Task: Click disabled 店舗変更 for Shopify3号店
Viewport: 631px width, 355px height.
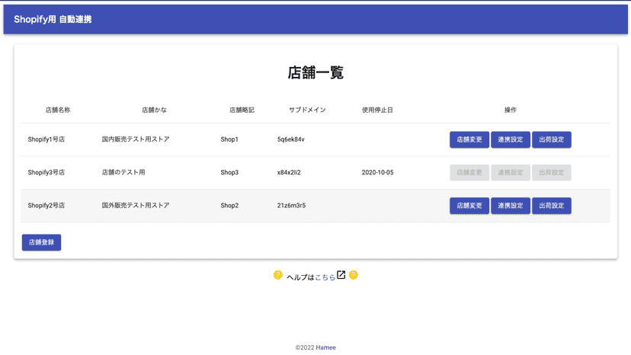Action: (x=469, y=173)
